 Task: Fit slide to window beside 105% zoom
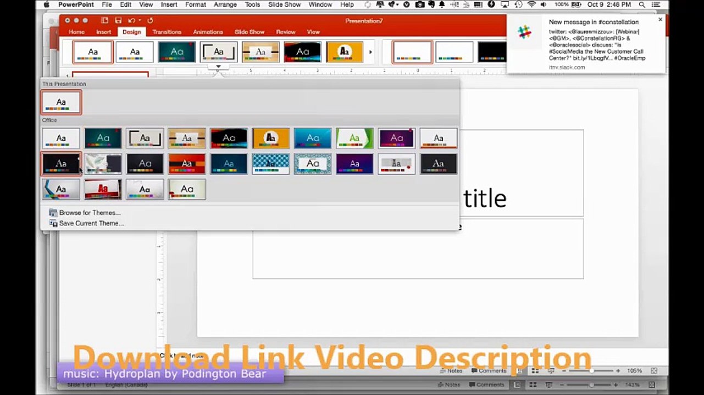click(654, 371)
